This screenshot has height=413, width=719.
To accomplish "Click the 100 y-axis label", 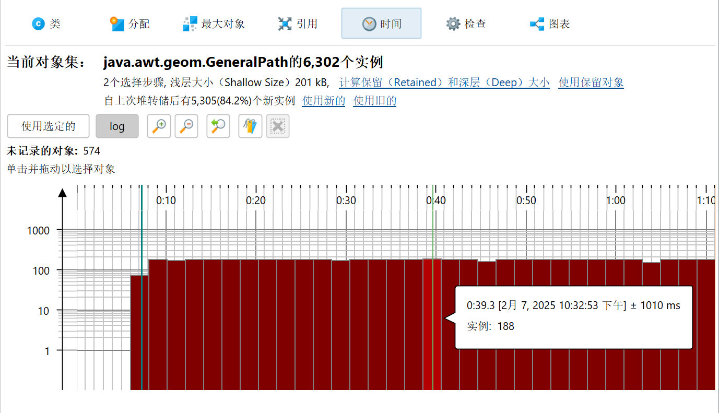I will [41, 270].
